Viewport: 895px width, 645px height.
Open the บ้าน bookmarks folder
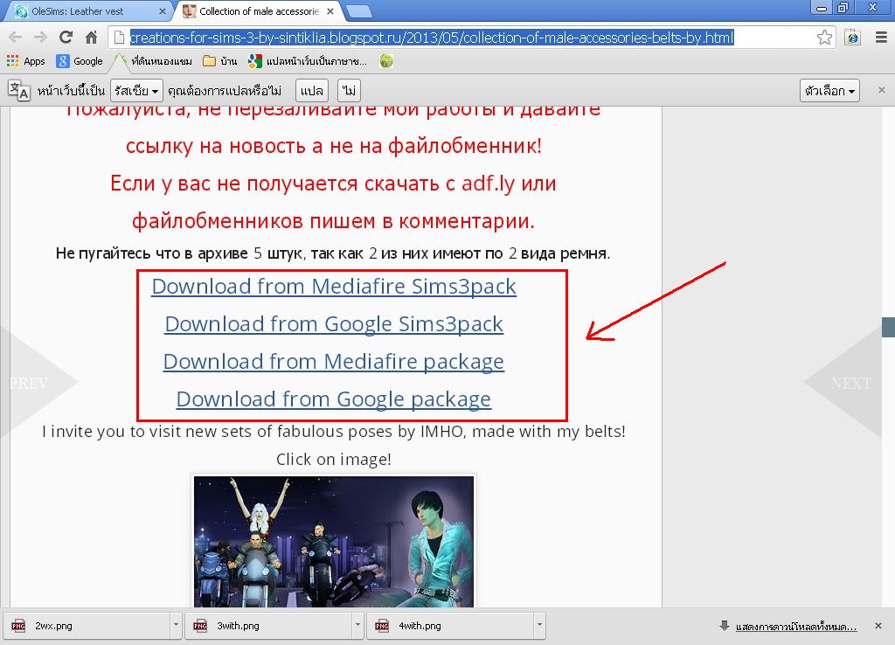220,61
